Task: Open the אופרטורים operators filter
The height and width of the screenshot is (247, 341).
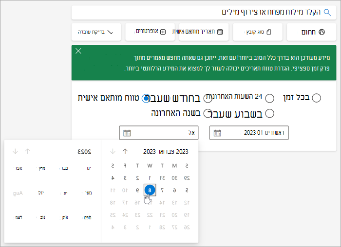Action: tap(150, 32)
